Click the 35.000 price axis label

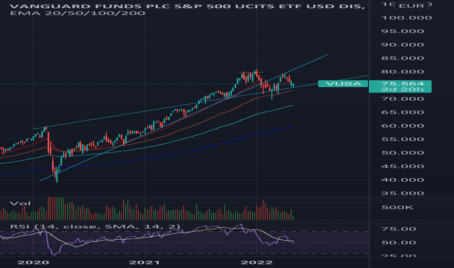click(402, 193)
